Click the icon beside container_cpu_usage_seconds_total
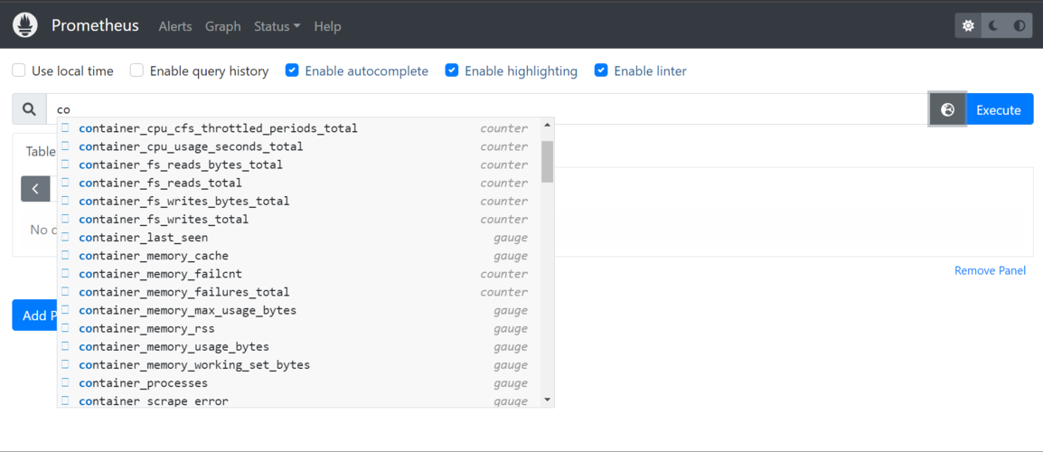 (65, 146)
